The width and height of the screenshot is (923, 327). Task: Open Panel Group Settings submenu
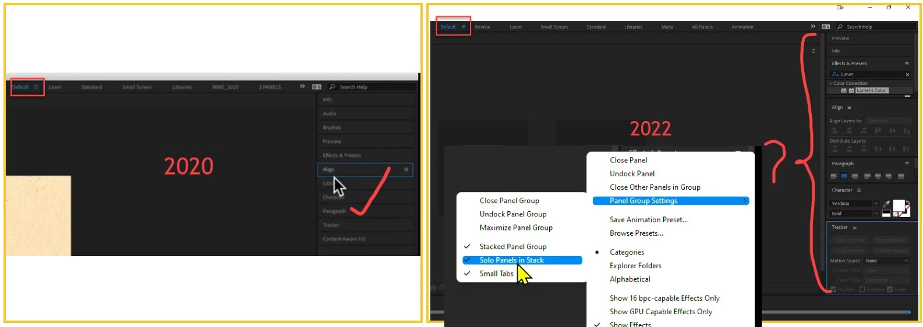point(670,201)
